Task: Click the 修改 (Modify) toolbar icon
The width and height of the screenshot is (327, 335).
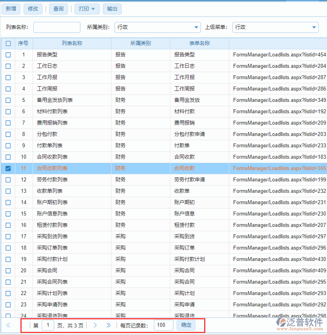Action: click(x=33, y=9)
